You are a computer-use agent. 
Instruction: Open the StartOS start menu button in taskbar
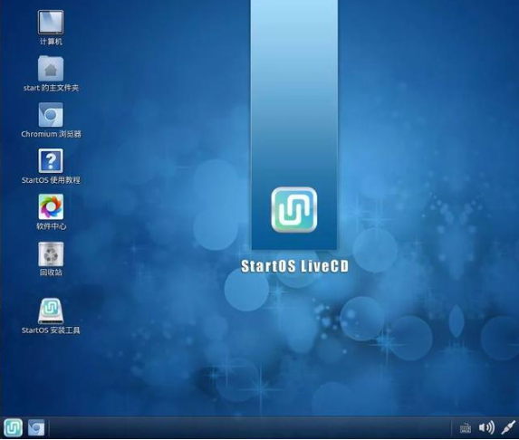pyautogui.click(x=14, y=427)
